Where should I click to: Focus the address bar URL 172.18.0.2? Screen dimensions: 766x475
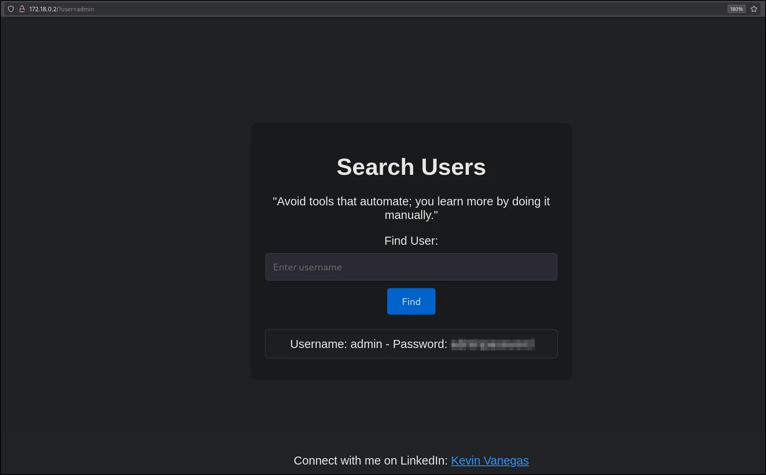(x=43, y=9)
